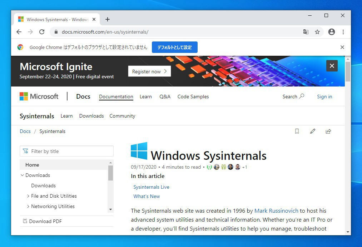The image size is (362, 247).
Task: Click the Register now button
Action: pos(149,71)
